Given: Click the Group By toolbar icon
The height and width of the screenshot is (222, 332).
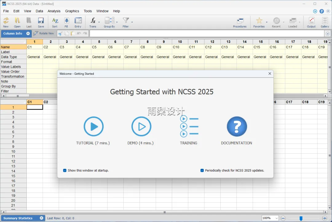Looking at the screenshot, I should (x=109, y=22).
